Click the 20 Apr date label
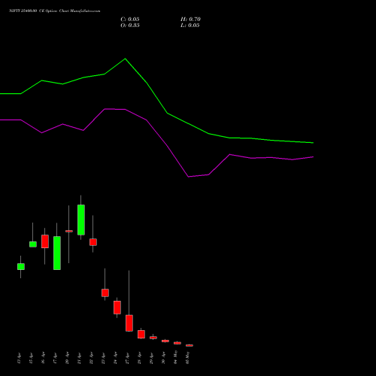376x376 pixels. tap(68, 358)
